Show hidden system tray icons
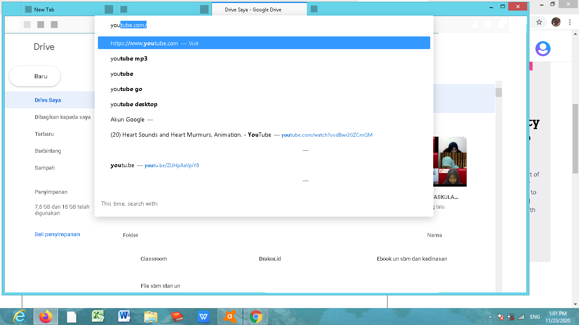 point(490,317)
